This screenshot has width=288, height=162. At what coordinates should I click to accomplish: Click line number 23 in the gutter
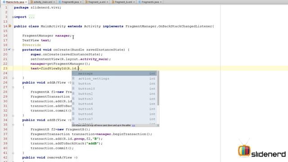[5, 68]
